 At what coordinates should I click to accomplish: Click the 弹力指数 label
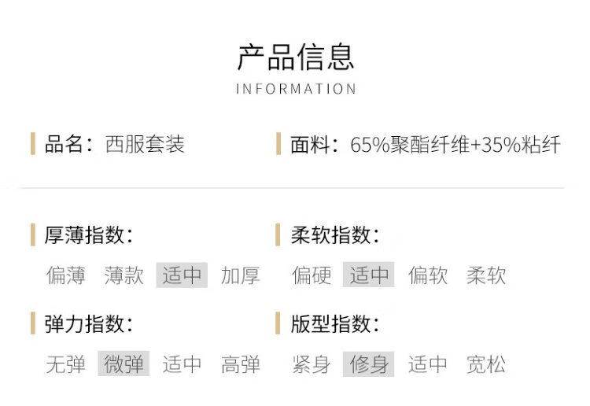click(88, 323)
